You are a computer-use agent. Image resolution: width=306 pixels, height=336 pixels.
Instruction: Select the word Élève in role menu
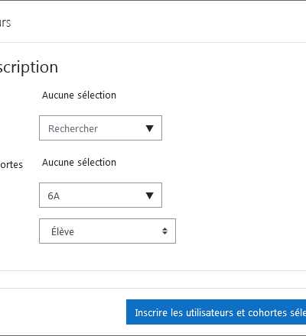[x=63, y=231]
